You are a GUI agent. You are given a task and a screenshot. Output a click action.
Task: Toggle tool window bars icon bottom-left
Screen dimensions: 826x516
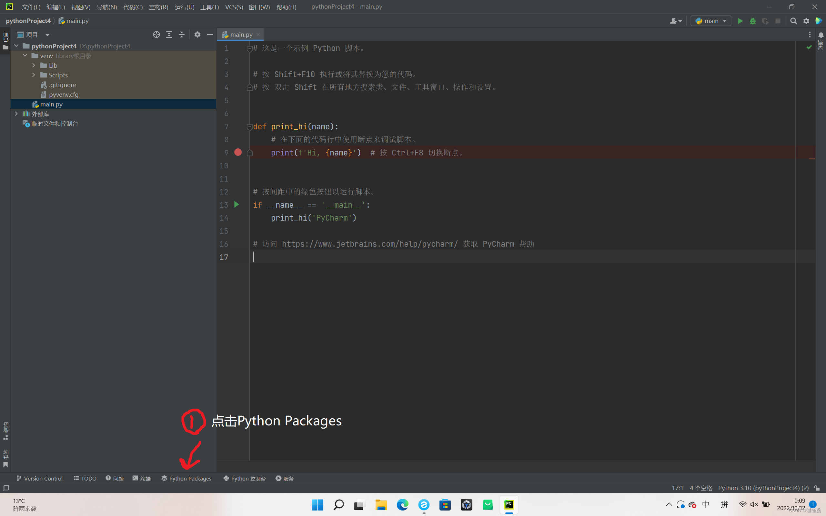coord(6,488)
